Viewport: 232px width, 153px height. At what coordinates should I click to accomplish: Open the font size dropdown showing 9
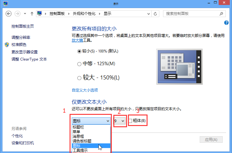tap(120, 121)
